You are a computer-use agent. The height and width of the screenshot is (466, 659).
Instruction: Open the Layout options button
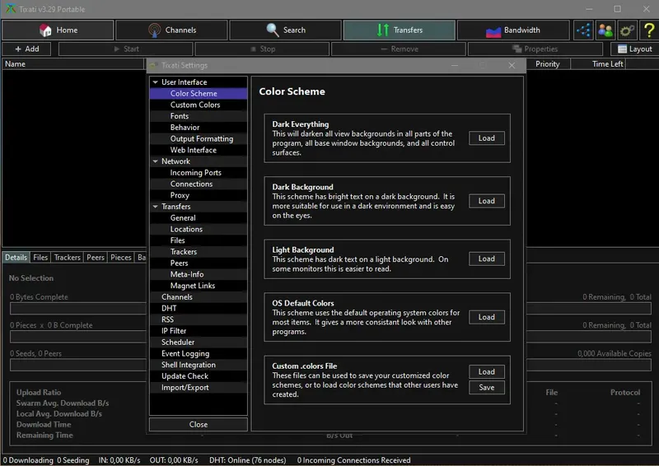point(633,49)
